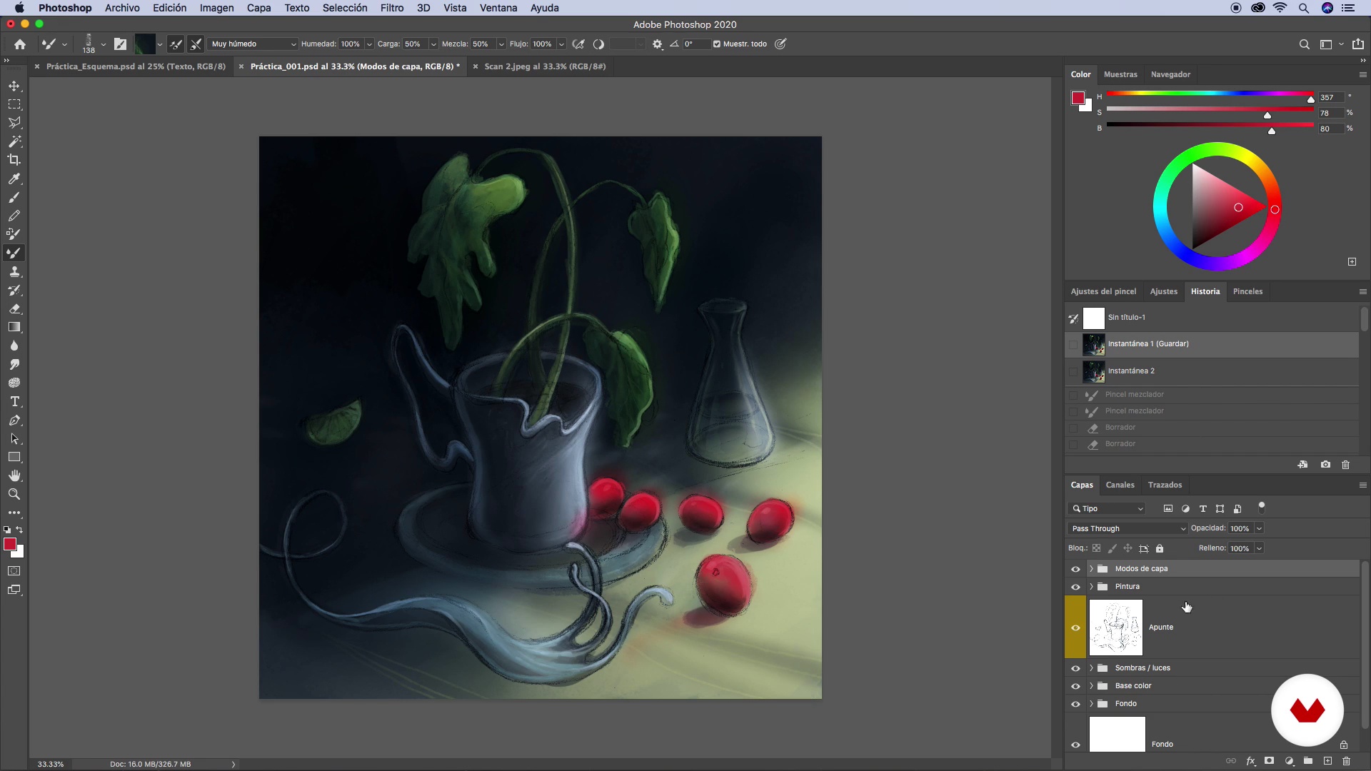Select the Type tool
This screenshot has height=771, width=1371.
coord(14,401)
